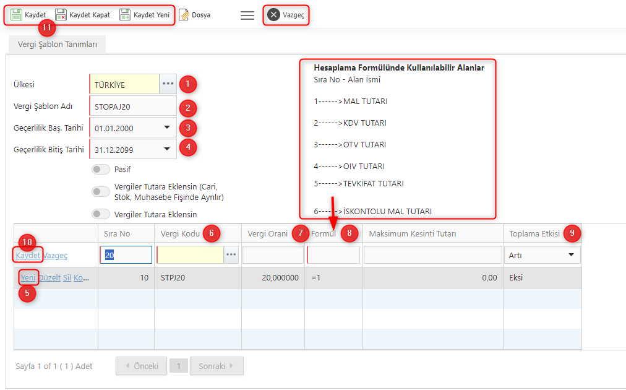The width and height of the screenshot is (626, 390).
Task: Click the KDV TUTARI line in the formula fields
Action: tap(350, 123)
